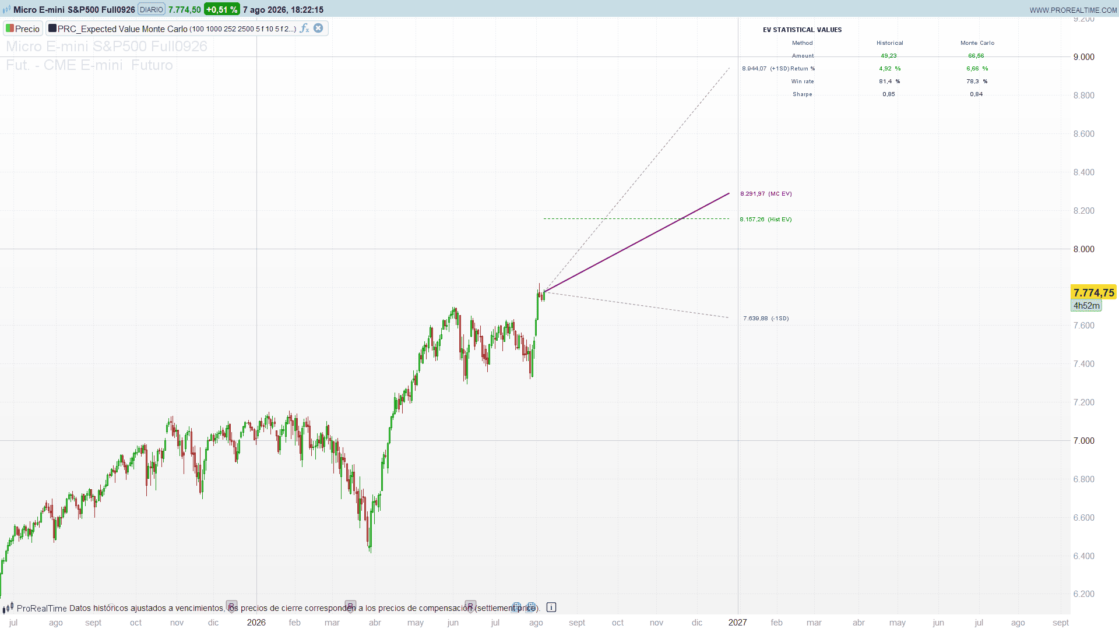Click the 2027 label on time axis

tap(737, 623)
